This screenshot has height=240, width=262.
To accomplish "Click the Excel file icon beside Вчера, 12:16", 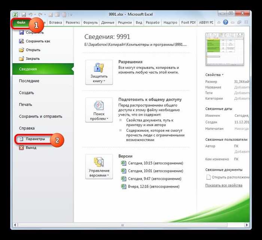I will [124, 186].
